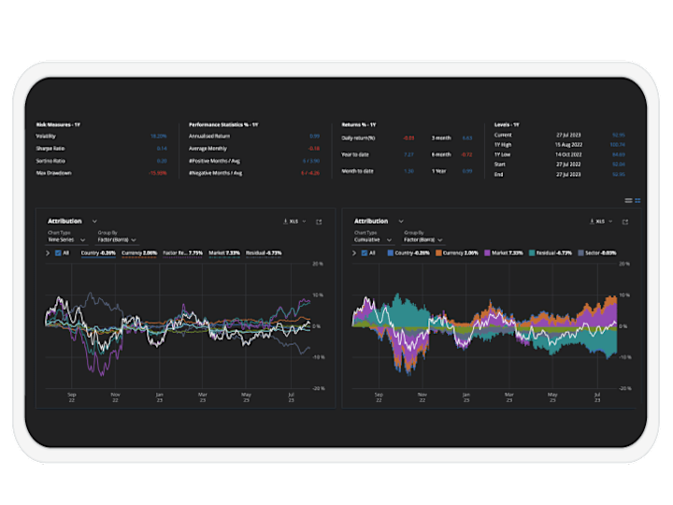The width and height of the screenshot is (673, 505).
Task: Click Max Drawdown value -15.99%
Action: [158, 174]
